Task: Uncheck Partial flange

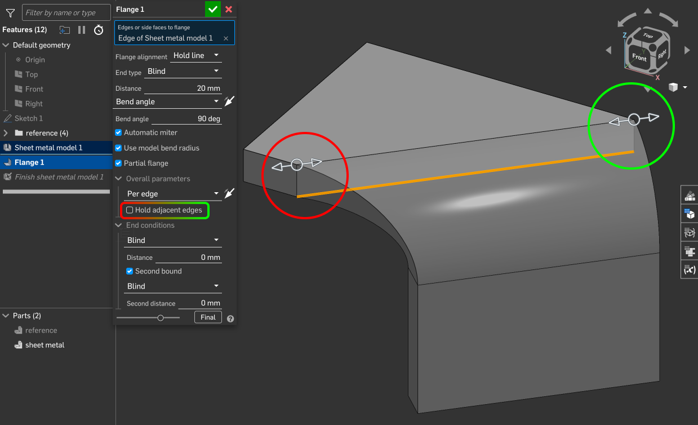Action: pyautogui.click(x=118, y=163)
